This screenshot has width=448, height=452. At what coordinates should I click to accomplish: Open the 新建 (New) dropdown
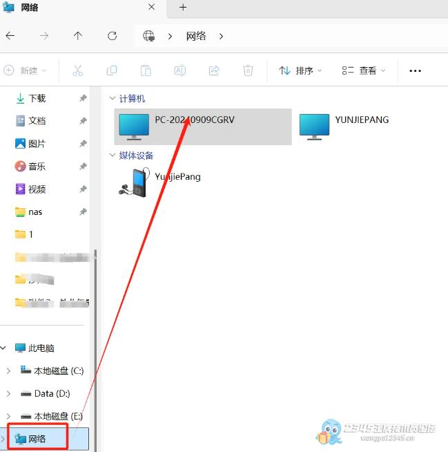click(x=26, y=70)
